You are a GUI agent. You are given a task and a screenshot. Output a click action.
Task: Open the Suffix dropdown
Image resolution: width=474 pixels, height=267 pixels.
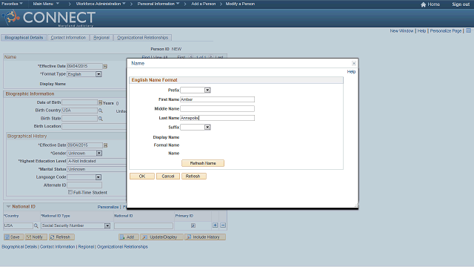tap(207, 127)
